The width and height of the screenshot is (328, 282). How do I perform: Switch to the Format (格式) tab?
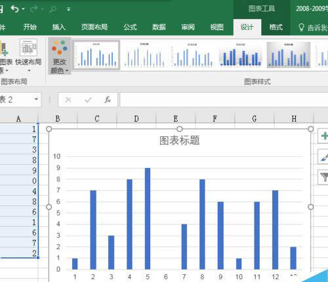[276, 27]
